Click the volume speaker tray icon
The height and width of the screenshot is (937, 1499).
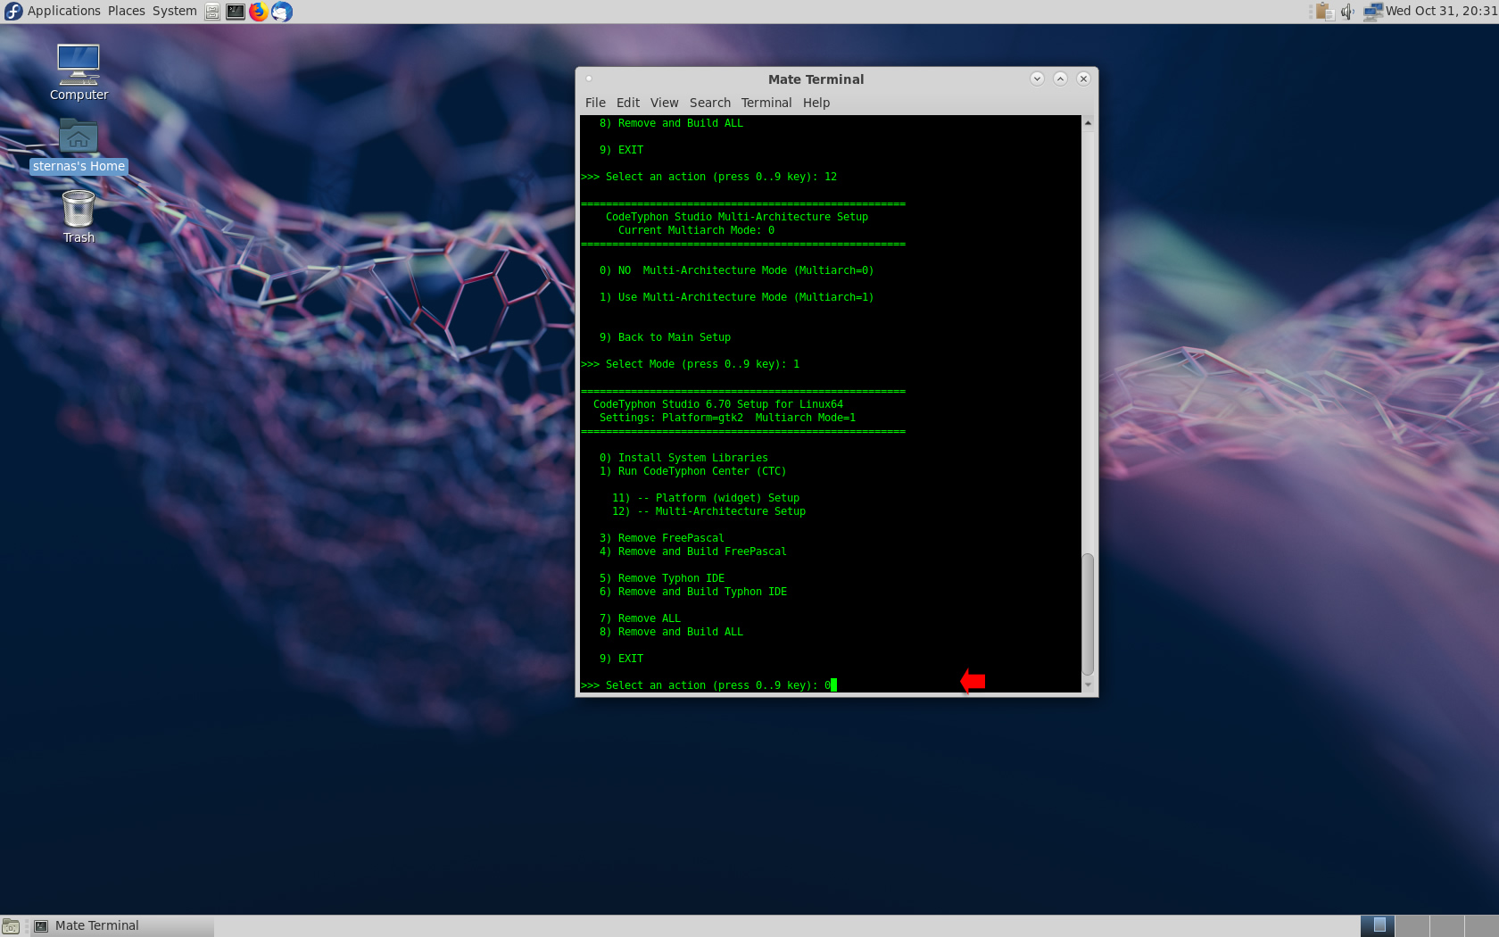tap(1347, 12)
